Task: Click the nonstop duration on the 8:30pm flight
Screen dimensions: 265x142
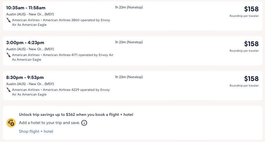Action: pos(129,77)
